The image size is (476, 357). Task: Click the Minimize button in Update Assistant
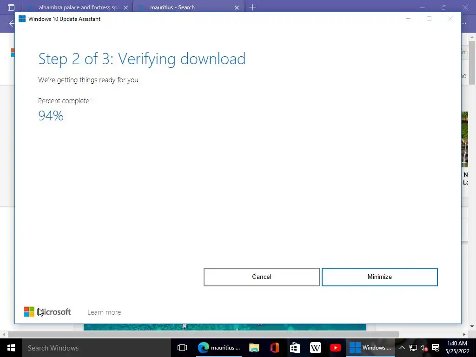379,277
